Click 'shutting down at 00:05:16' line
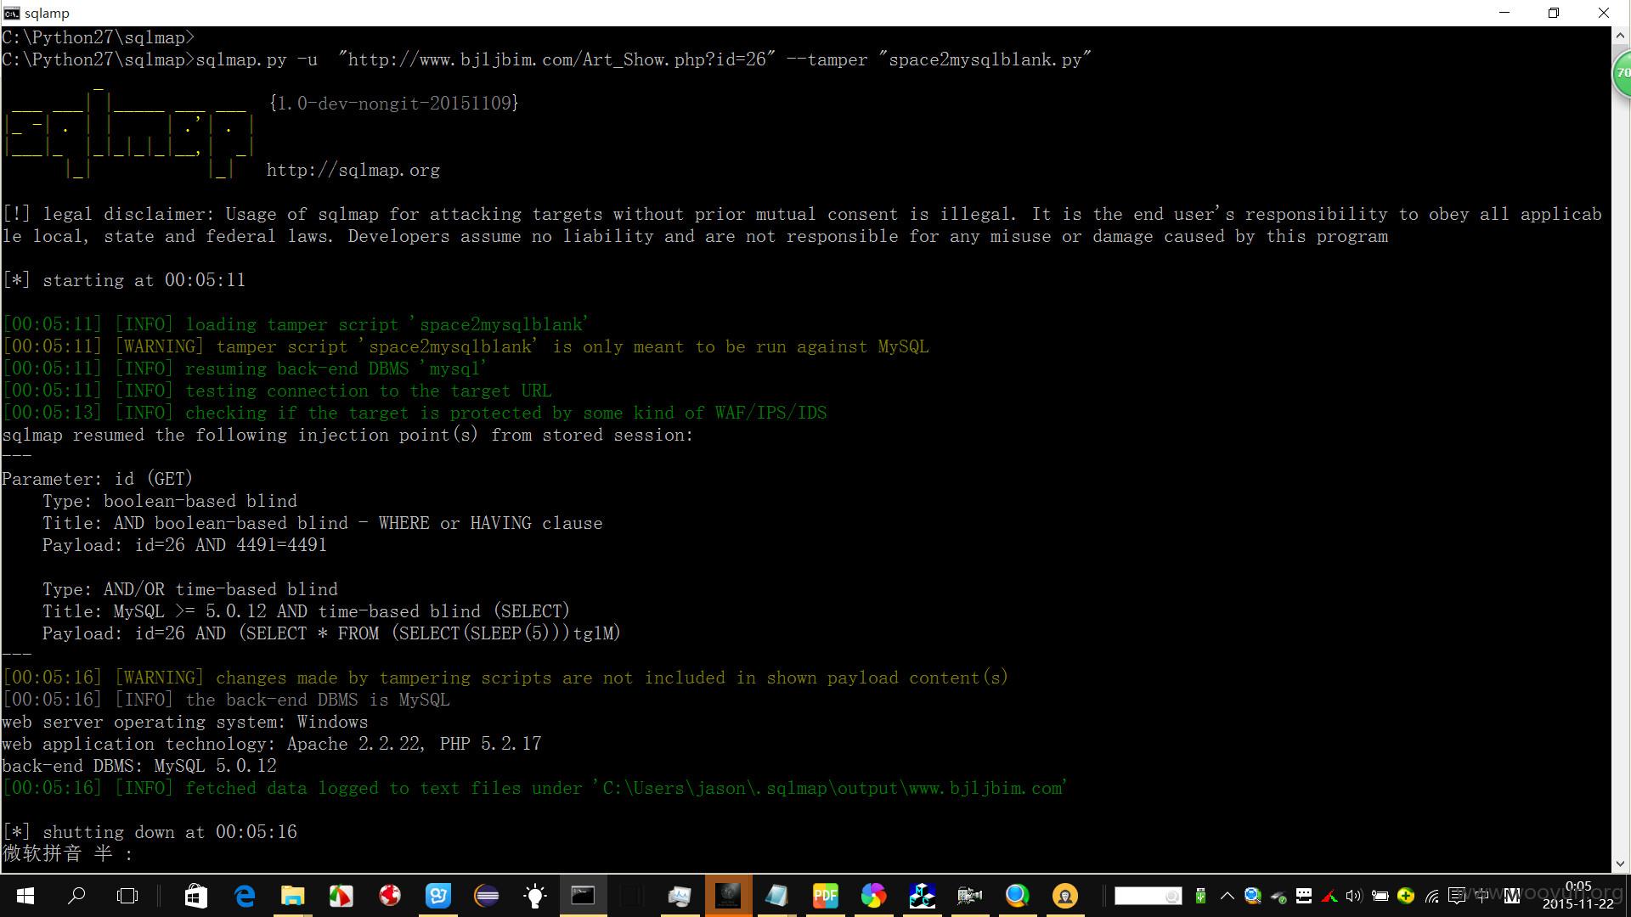The height and width of the screenshot is (917, 1631). click(x=150, y=832)
